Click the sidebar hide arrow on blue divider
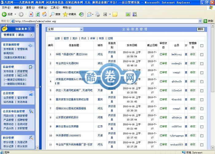This screenshot has height=154, width=215. [40, 87]
